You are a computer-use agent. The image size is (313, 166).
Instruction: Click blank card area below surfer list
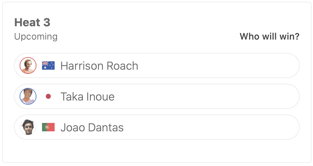[156, 151]
